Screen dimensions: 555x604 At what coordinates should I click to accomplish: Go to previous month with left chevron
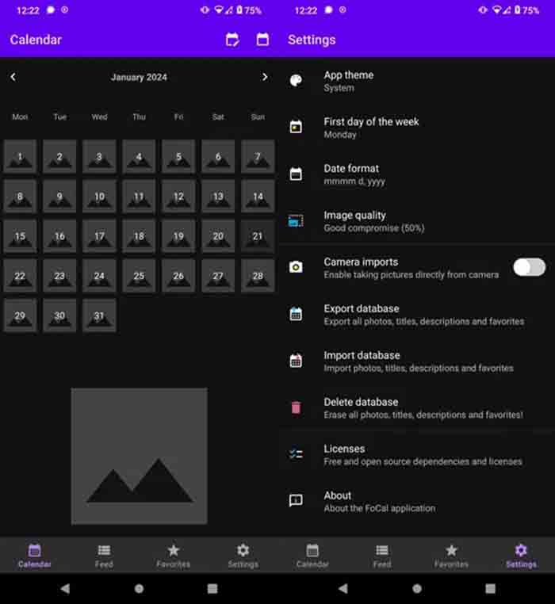click(x=13, y=77)
